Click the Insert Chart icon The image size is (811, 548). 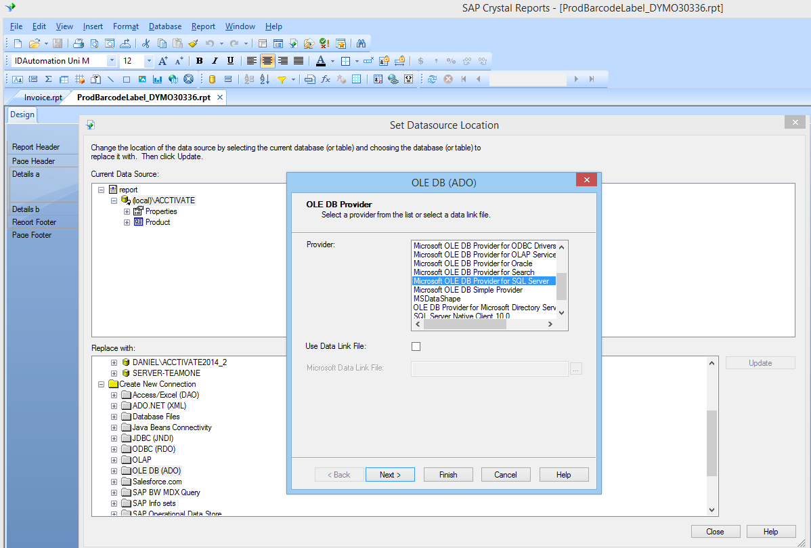tap(157, 79)
